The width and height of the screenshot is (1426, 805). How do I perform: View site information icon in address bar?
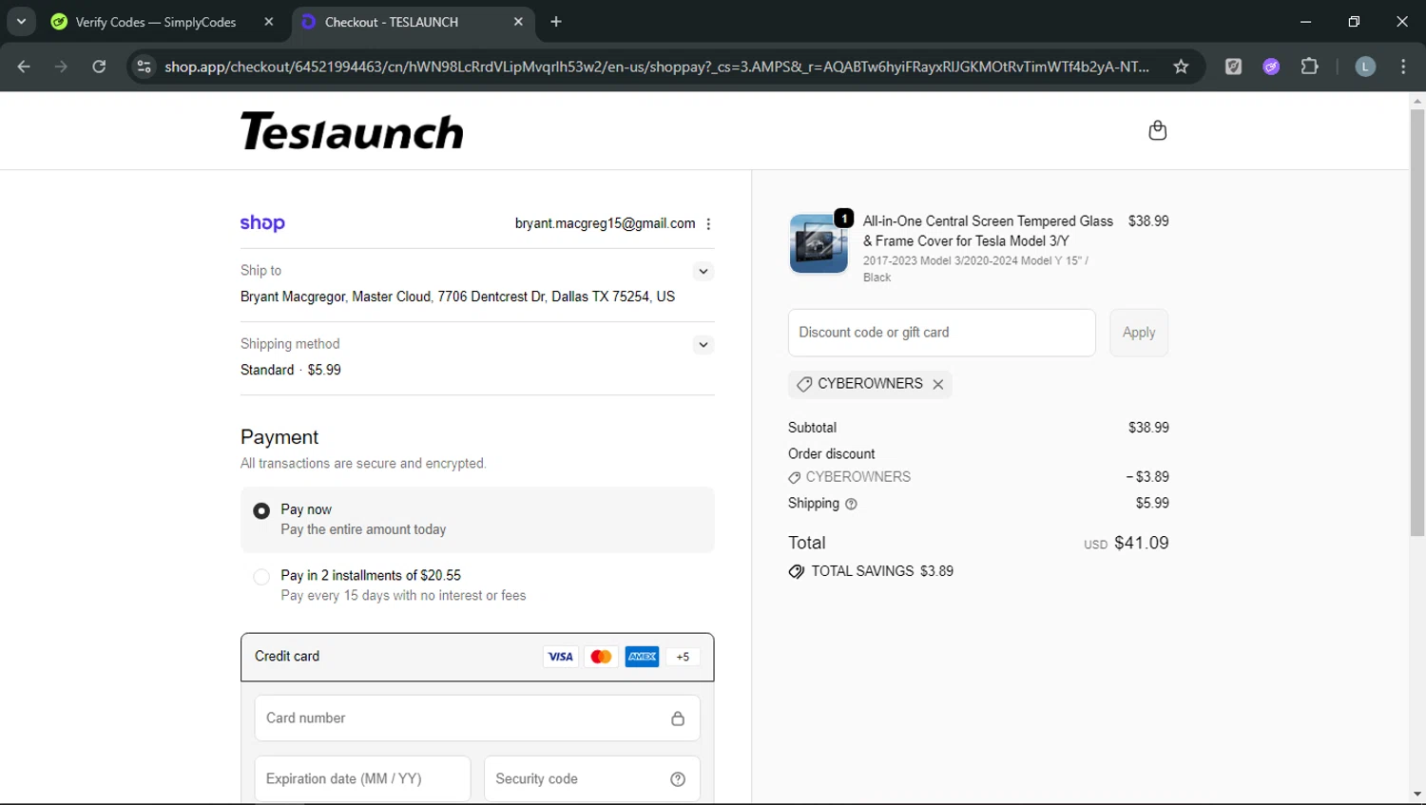[x=144, y=67]
